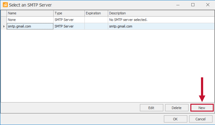The image size is (215, 125).
Task: Click the application icon in the title bar
Action: 5,5
